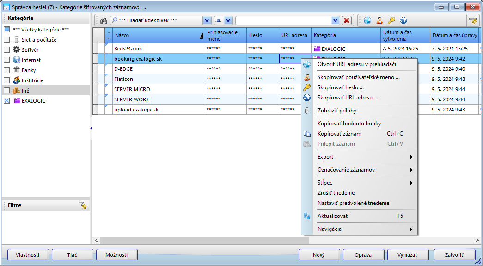Click the keyboard settings icon at toolbar right
Viewport: 483px width, 266px height.
[472, 21]
